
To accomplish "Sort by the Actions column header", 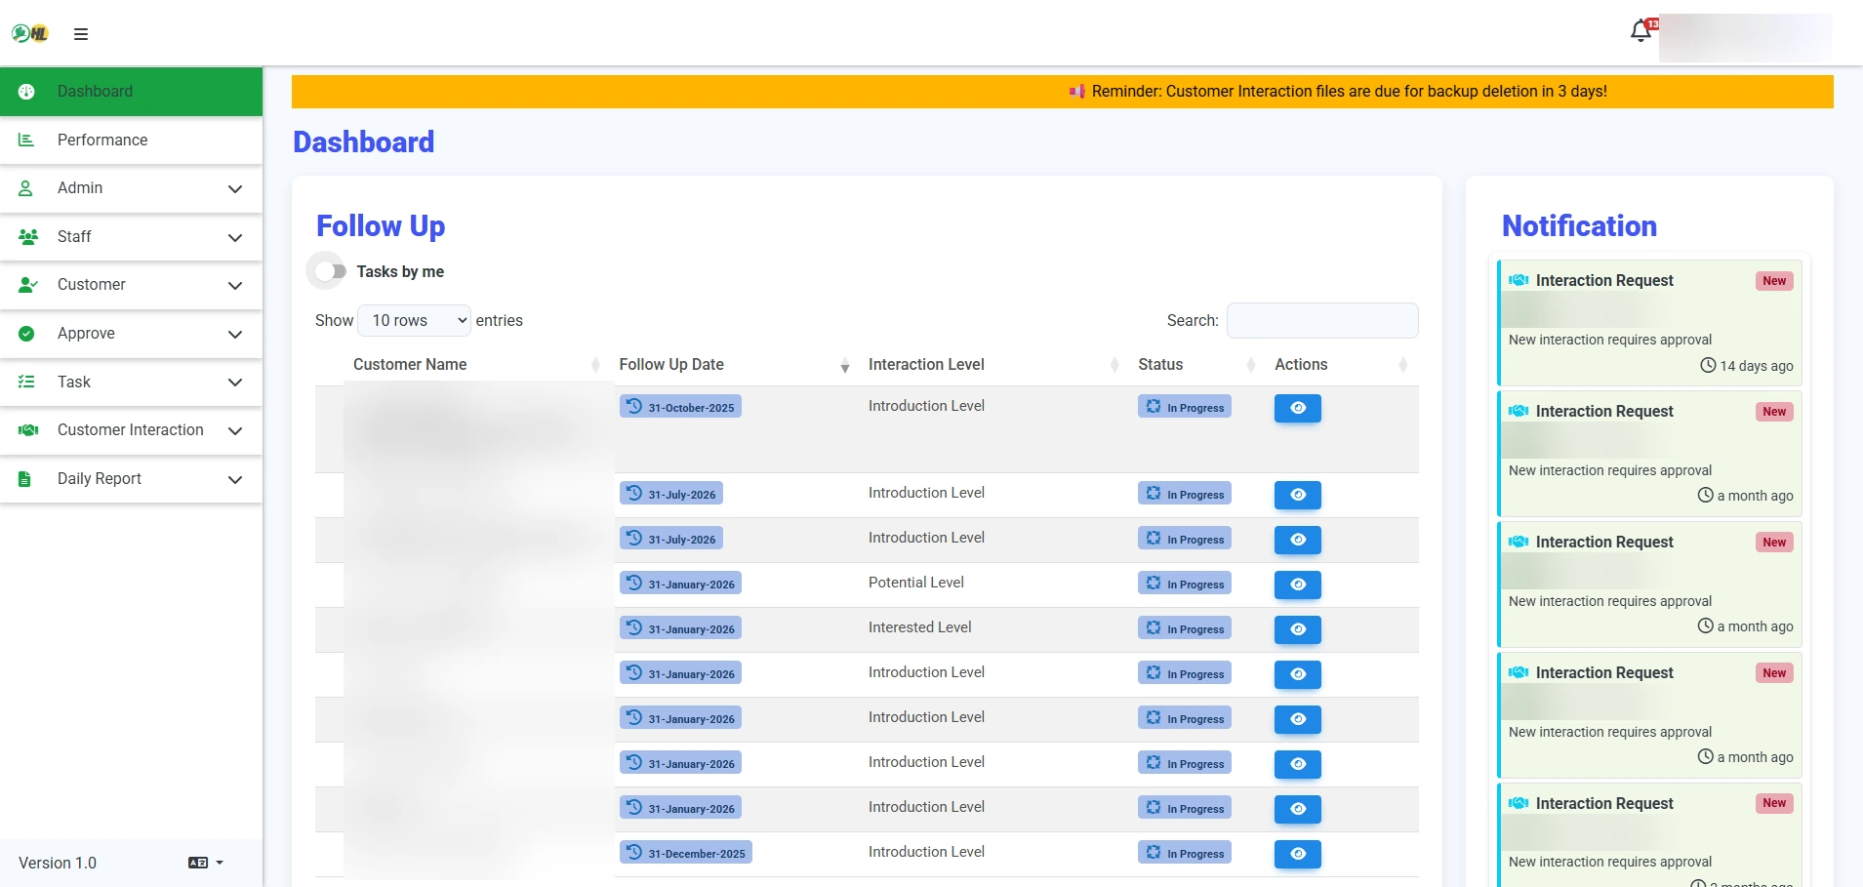I will point(1342,365).
